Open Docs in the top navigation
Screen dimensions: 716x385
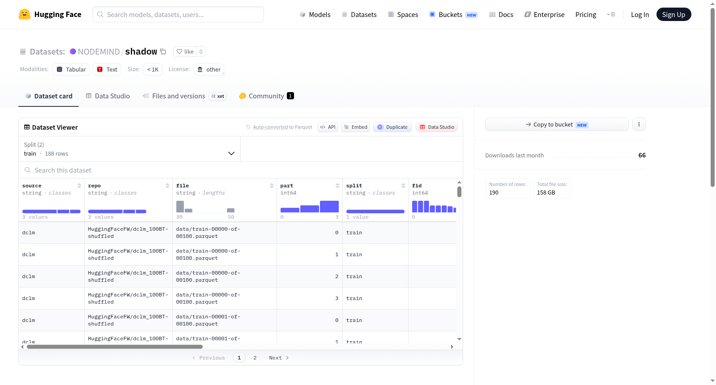[501, 15]
